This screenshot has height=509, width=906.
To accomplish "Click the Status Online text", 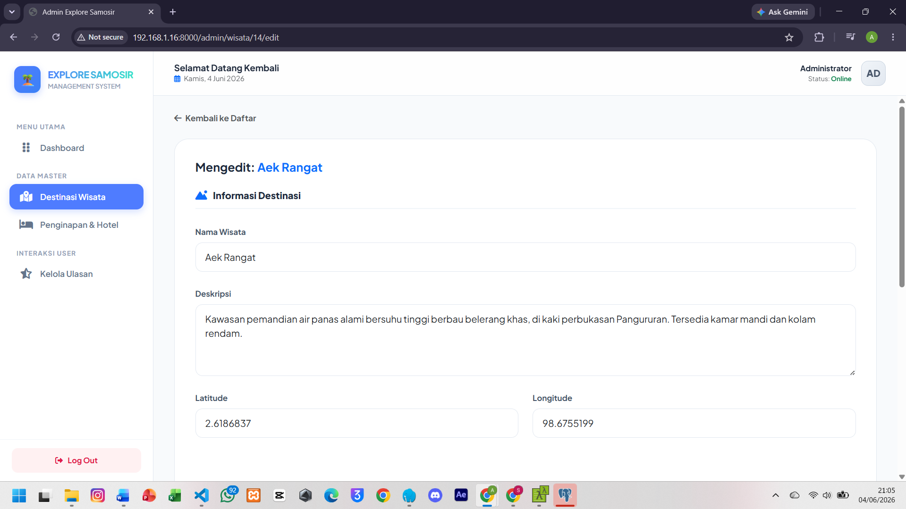I will pyautogui.click(x=830, y=79).
